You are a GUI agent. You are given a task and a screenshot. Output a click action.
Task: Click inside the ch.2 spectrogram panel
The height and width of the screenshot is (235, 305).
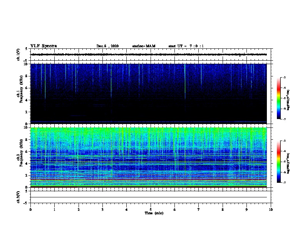[x=149, y=157]
